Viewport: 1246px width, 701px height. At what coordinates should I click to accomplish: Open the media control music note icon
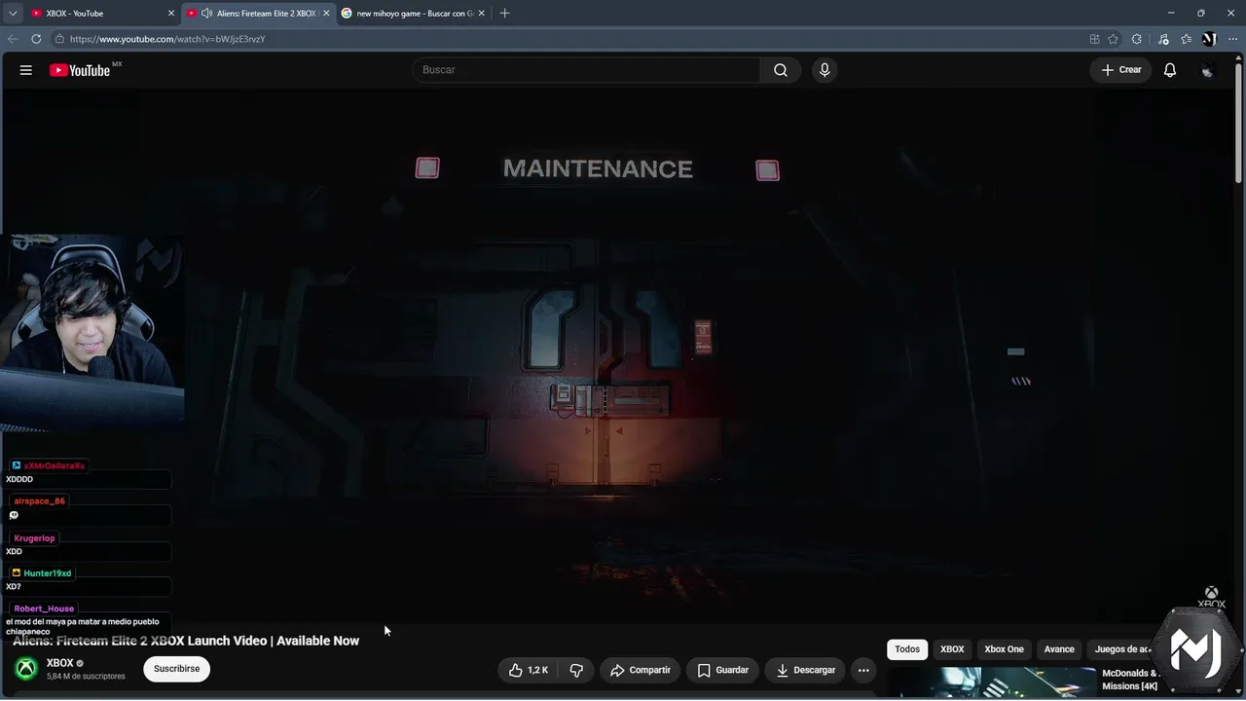click(x=1163, y=39)
